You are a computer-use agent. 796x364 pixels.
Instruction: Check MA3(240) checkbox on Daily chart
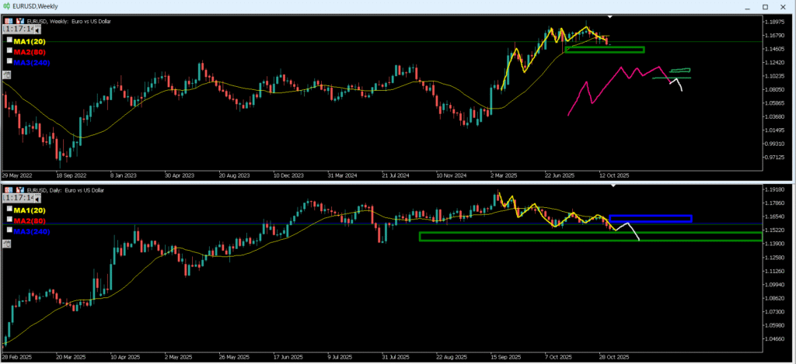click(x=9, y=231)
